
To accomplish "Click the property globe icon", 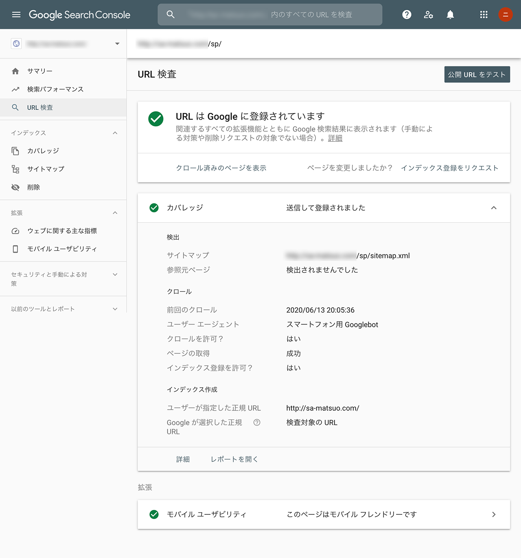I will 16,44.
